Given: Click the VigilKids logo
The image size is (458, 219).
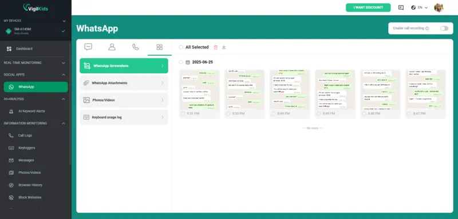Looking at the screenshot, I should (35, 8).
